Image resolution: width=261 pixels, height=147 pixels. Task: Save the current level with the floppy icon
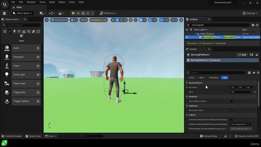click(x=4, y=13)
